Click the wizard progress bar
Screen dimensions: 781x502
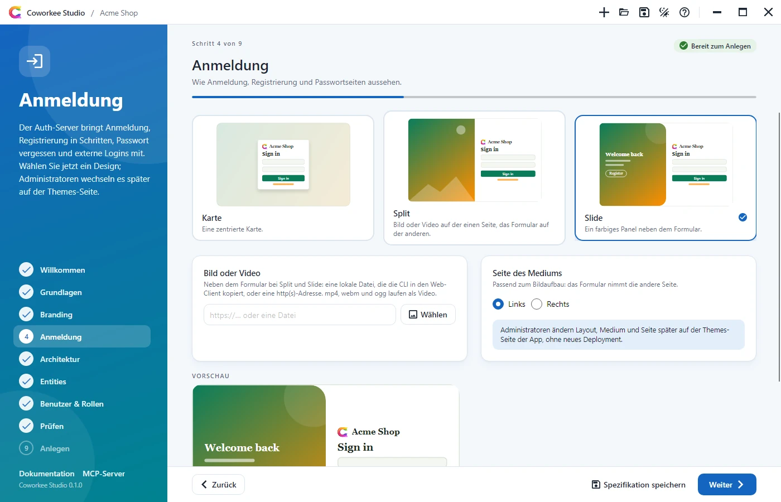click(474, 97)
